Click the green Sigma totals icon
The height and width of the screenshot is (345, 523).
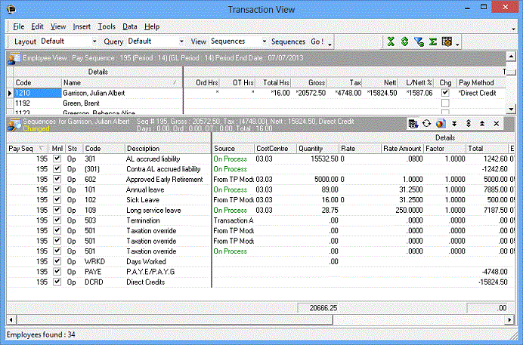click(x=433, y=42)
